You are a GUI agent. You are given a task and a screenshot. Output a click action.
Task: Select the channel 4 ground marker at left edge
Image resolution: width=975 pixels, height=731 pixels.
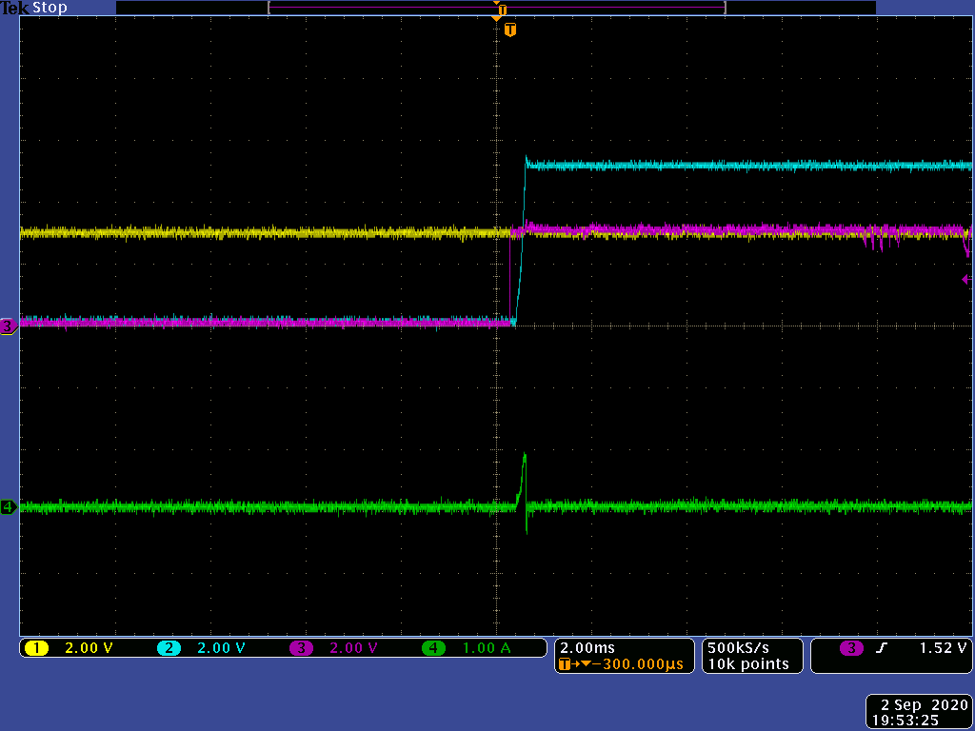(8, 507)
